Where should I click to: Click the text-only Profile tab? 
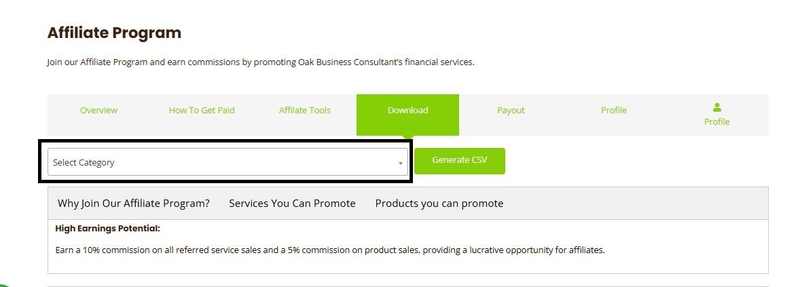[613, 111]
